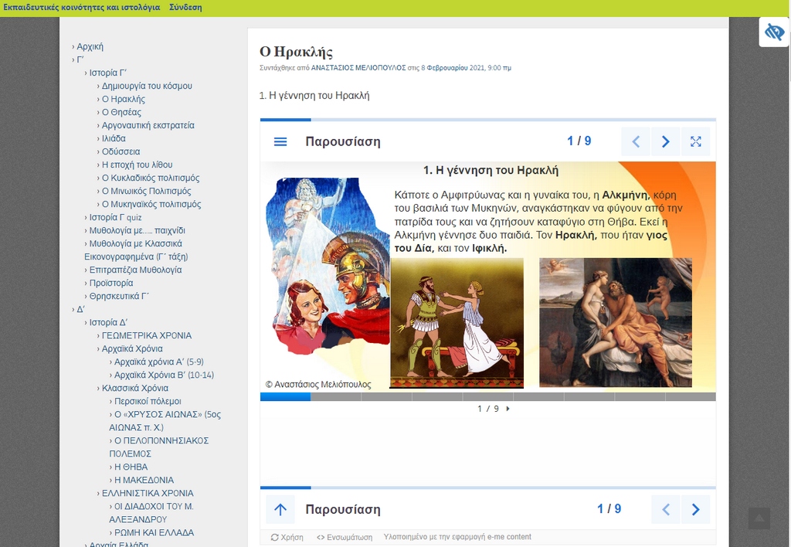
Task: Open Προϊστορία in sidebar
Action: [x=111, y=283]
